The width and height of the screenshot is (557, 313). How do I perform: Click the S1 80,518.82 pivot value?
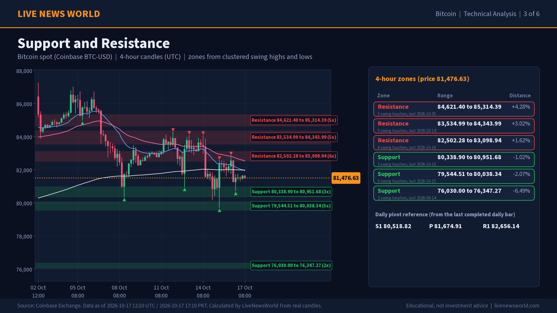click(x=393, y=226)
